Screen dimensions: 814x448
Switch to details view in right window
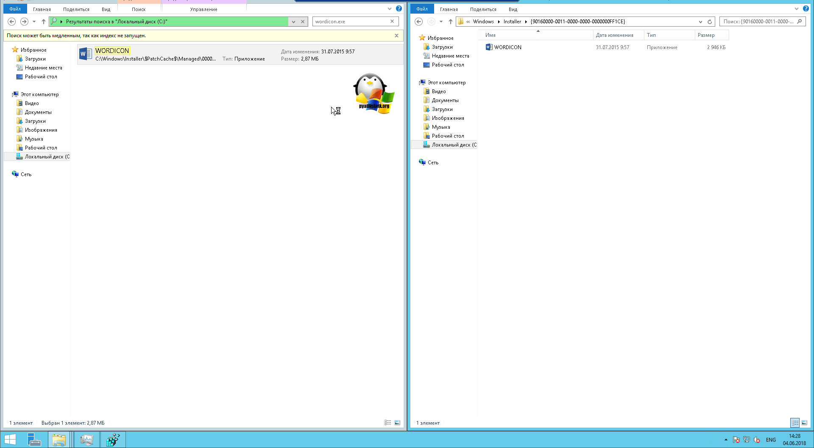click(795, 423)
